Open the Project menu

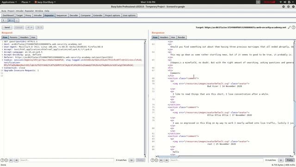point(11,11)
